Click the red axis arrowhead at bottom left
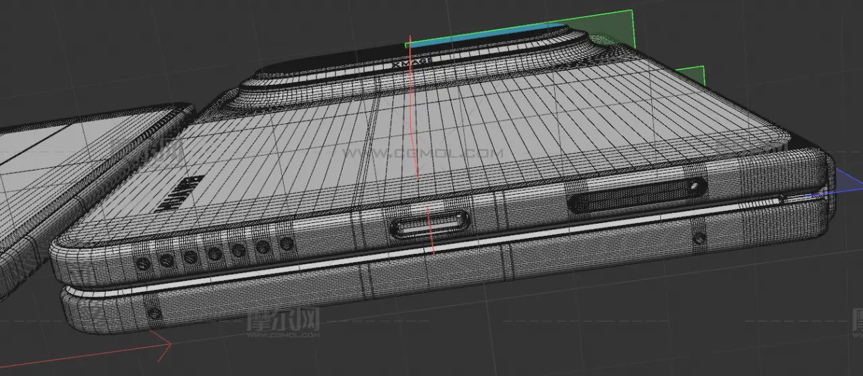 [x=164, y=345]
